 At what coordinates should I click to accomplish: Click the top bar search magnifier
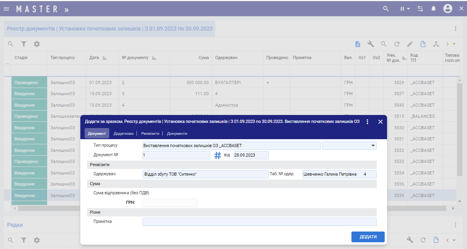[386, 9]
